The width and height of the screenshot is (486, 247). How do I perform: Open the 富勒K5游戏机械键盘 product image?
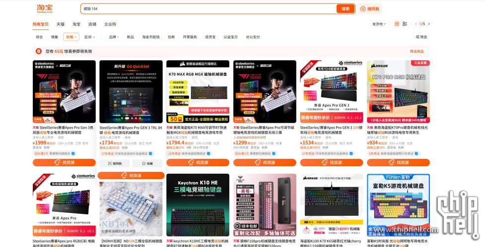(398, 205)
